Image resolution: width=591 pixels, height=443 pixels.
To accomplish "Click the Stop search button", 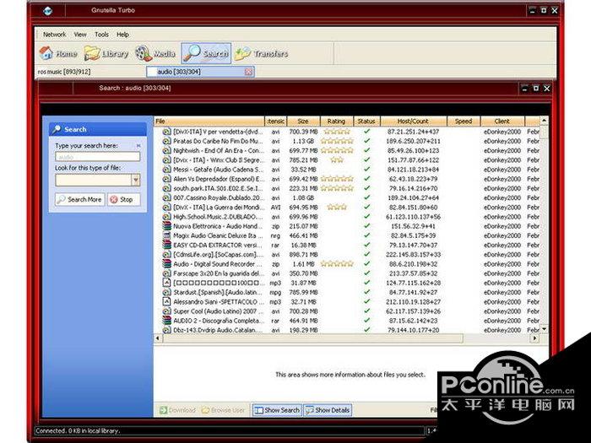I will [123, 199].
